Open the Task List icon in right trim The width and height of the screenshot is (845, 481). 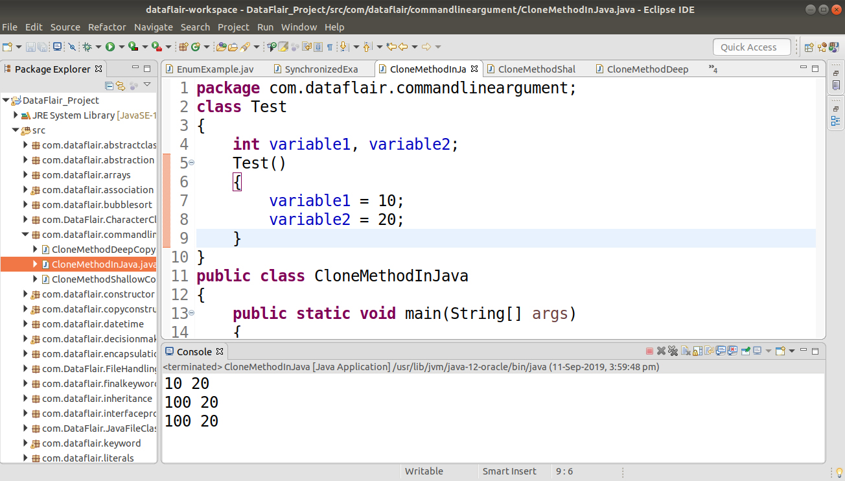click(836, 85)
